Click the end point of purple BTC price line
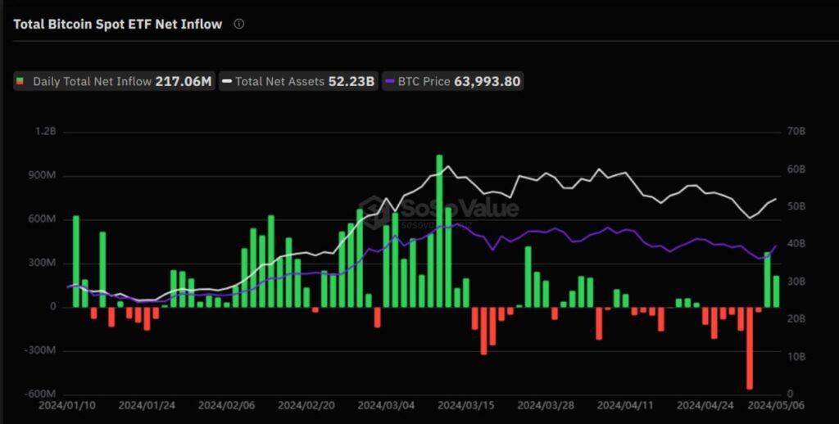The height and width of the screenshot is (424, 839). [777, 246]
